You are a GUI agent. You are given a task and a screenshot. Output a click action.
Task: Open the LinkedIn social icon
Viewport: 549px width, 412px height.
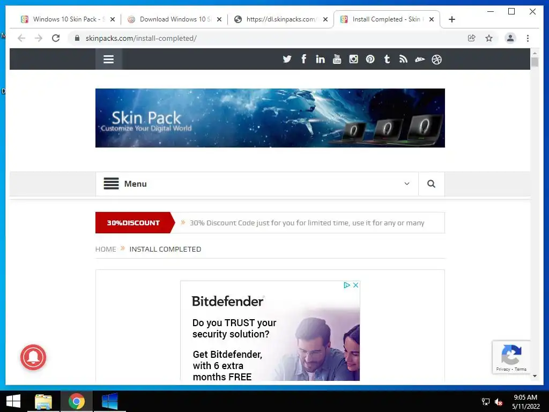point(320,59)
